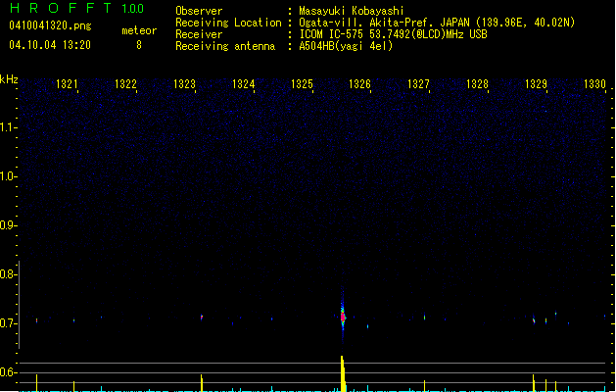Click the 1323 time axis label

pos(184,84)
